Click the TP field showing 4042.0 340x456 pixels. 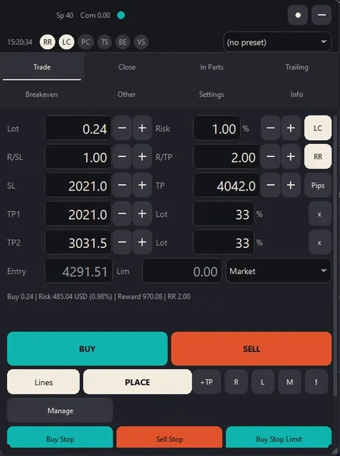[x=227, y=186]
